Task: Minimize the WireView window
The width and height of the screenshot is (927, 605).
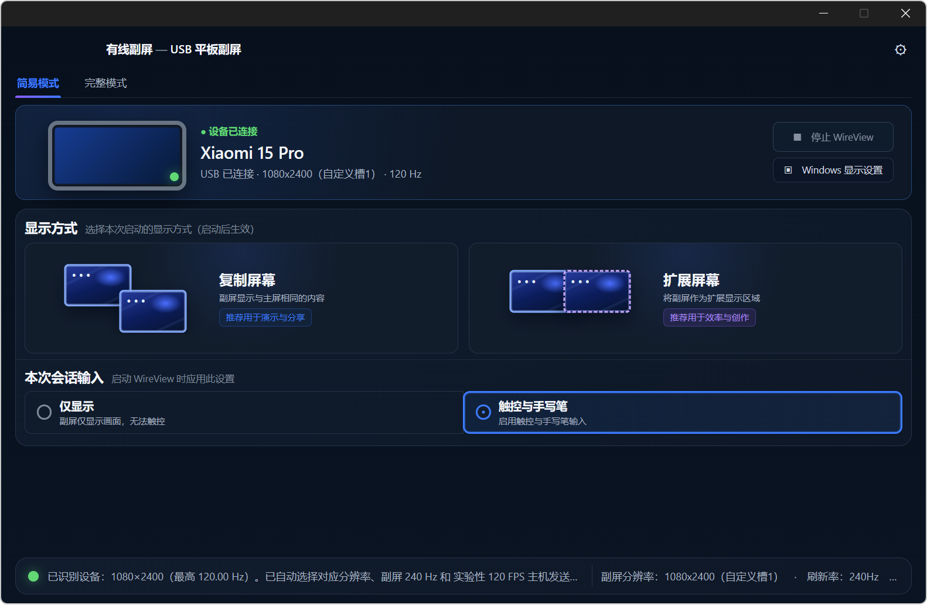Action: (823, 13)
